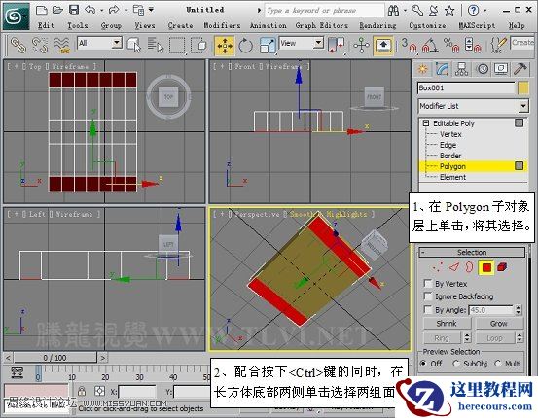Open the Tools menu
The image size is (538, 418).
tap(78, 25)
